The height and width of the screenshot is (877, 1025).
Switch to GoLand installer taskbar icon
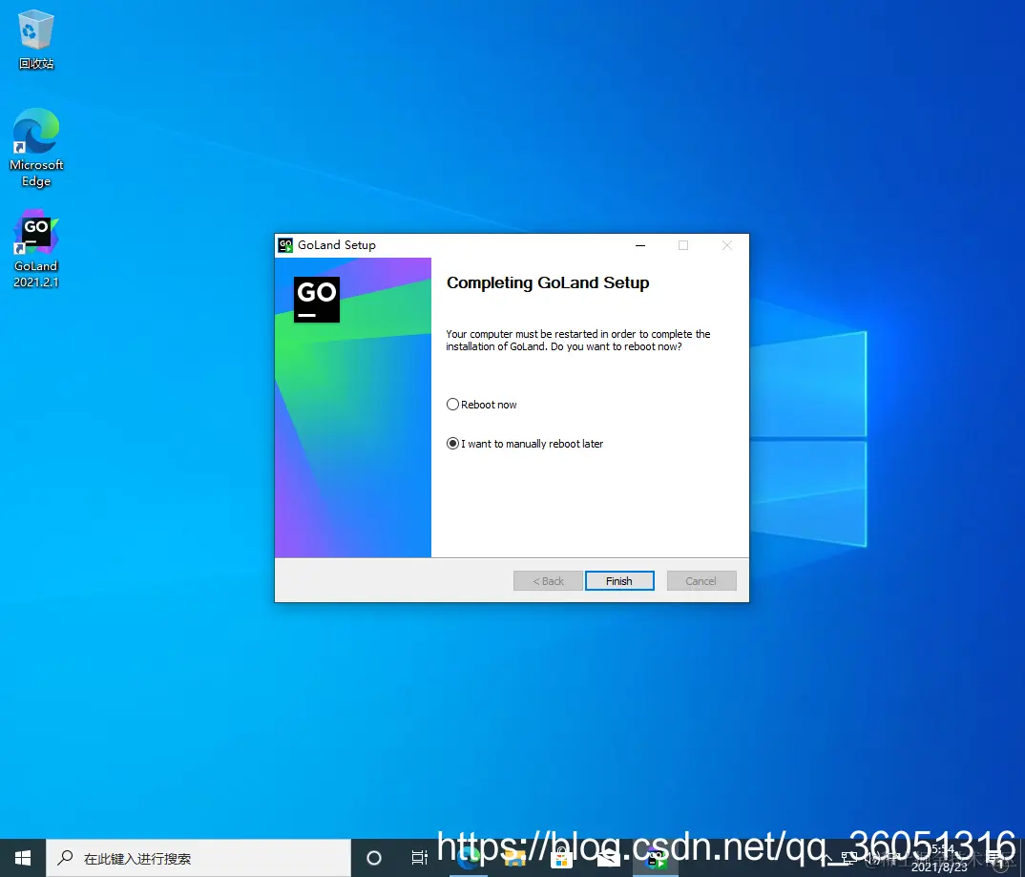[656, 858]
